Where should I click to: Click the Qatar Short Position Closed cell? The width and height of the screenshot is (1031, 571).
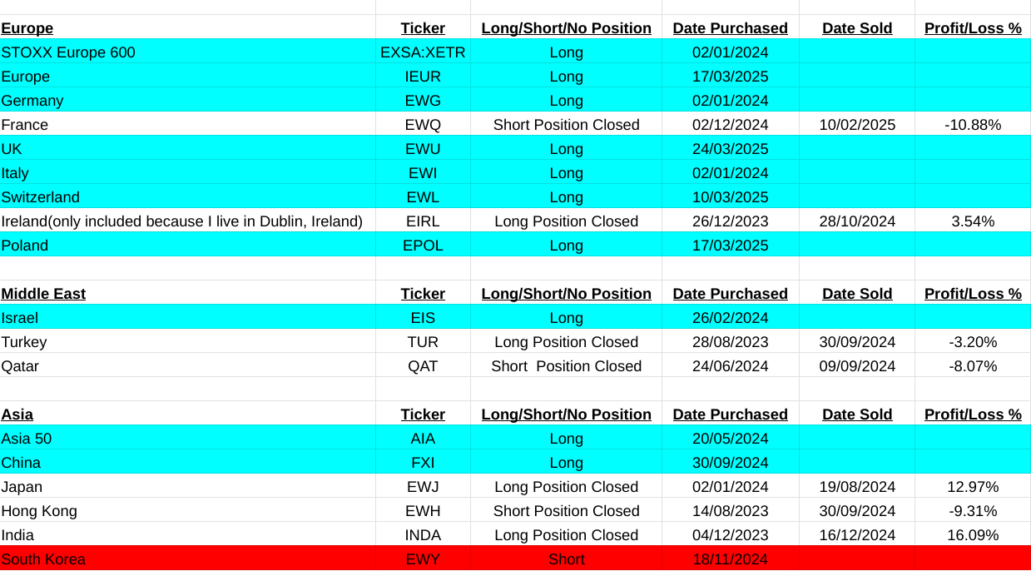click(x=566, y=366)
